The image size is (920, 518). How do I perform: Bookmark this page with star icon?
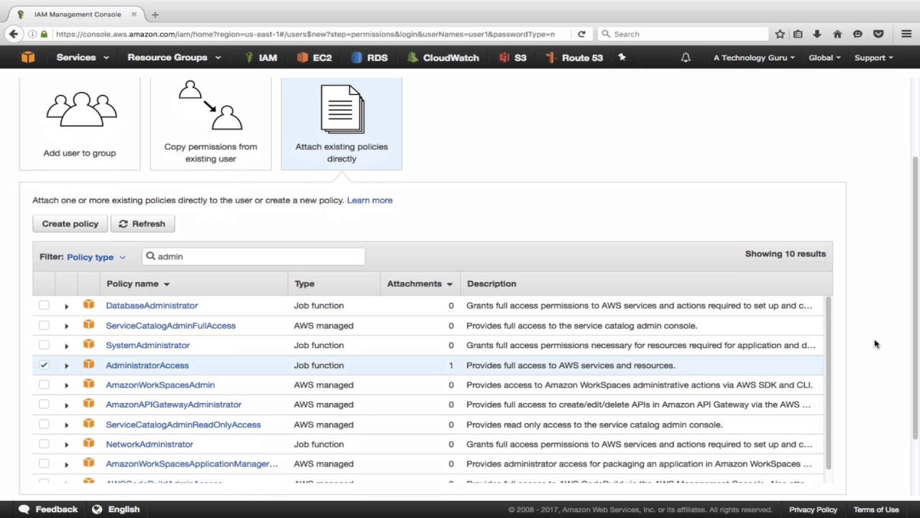780,34
